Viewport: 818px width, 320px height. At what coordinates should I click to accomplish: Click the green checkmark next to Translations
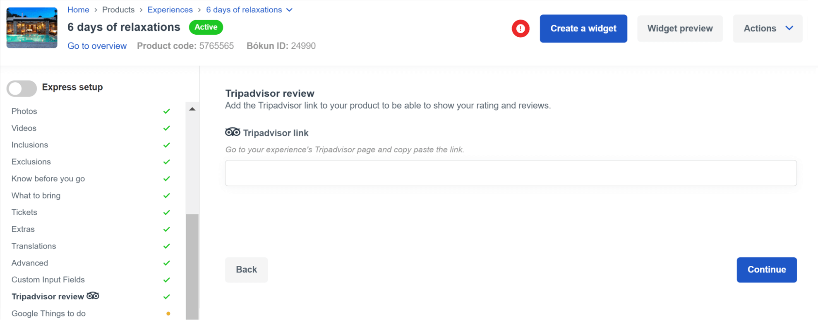(166, 246)
